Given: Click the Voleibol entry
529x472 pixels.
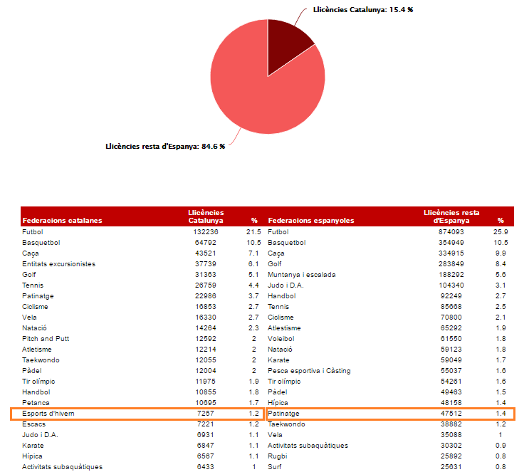Looking at the screenshot, I should pos(283,339).
